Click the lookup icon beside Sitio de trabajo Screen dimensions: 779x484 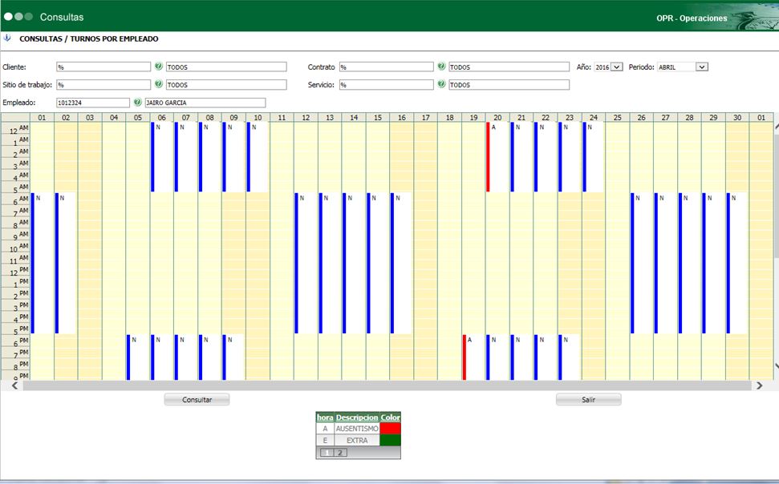click(x=159, y=84)
